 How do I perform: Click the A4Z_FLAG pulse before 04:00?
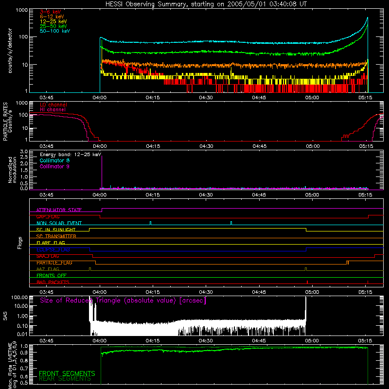[90, 269]
